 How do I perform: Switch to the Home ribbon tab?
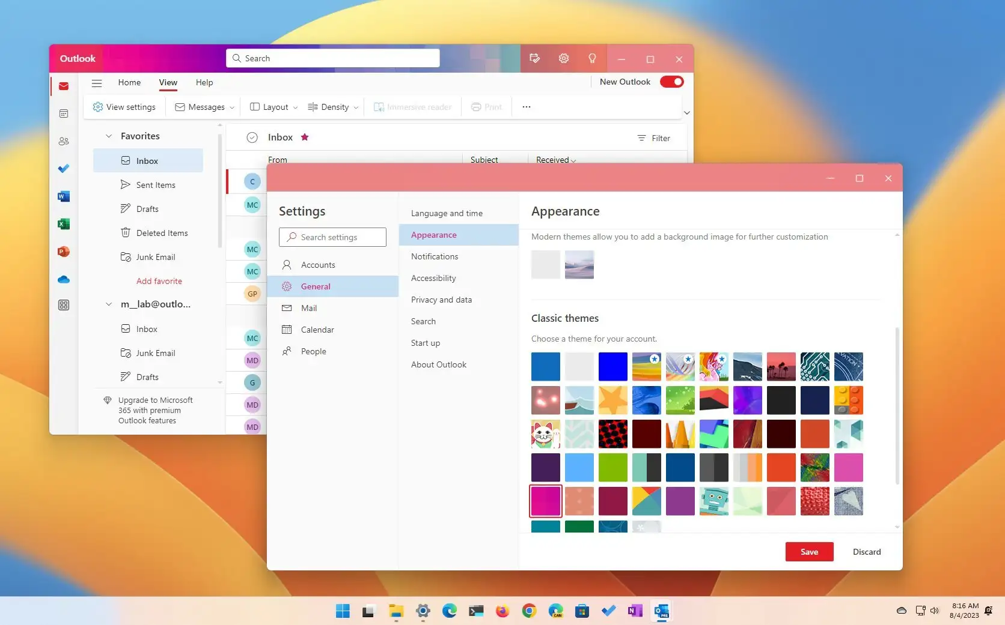click(129, 82)
